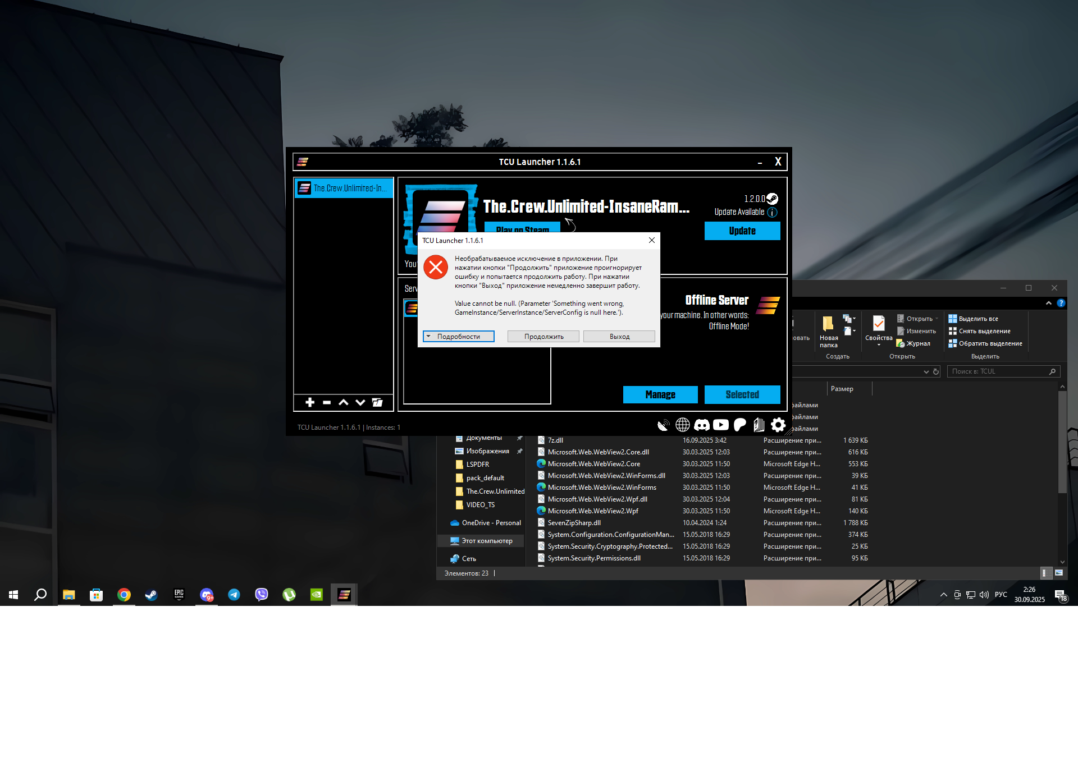Click the remove instance minus icon
This screenshot has height=763, width=1078.
pyautogui.click(x=327, y=402)
